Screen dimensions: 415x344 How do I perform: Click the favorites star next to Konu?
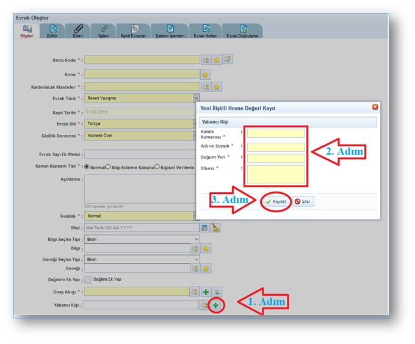pos(206,74)
